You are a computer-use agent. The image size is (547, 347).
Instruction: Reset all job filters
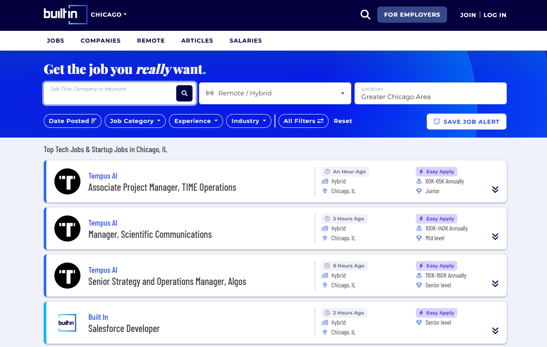pyautogui.click(x=343, y=121)
